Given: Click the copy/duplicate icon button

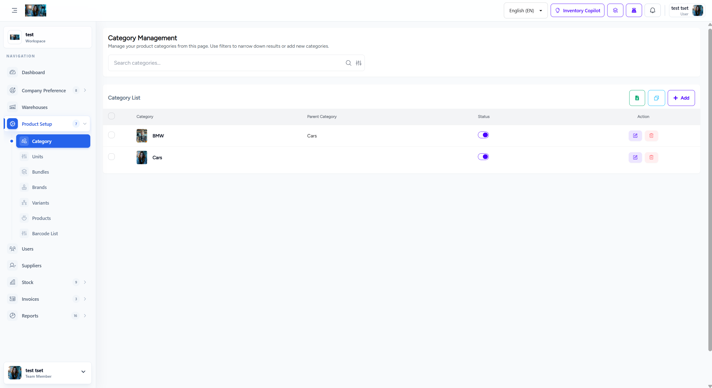Looking at the screenshot, I should [x=656, y=98].
